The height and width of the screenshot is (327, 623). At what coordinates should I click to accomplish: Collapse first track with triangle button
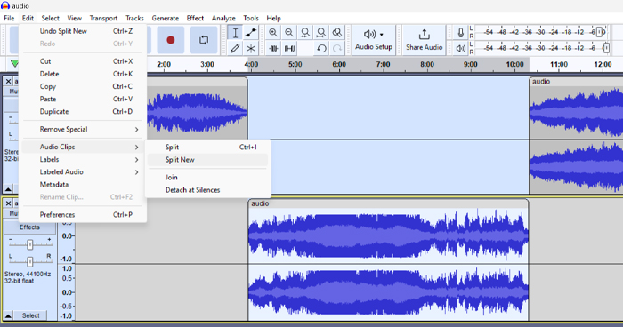[8, 189]
